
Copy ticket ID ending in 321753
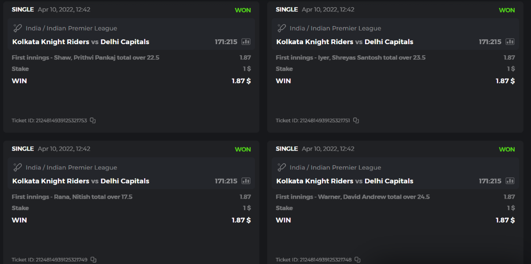[93, 120]
